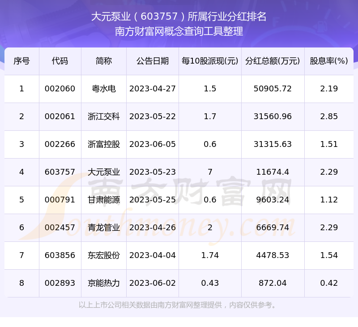The height and width of the screenshot is (327, 358).
Task: Click dividend yield 1.12
Action: tap(329, 200)
